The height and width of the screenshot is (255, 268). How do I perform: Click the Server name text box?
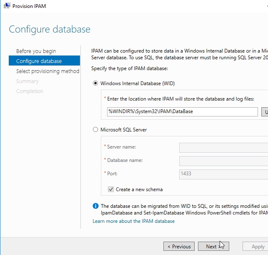pos(223,147)
